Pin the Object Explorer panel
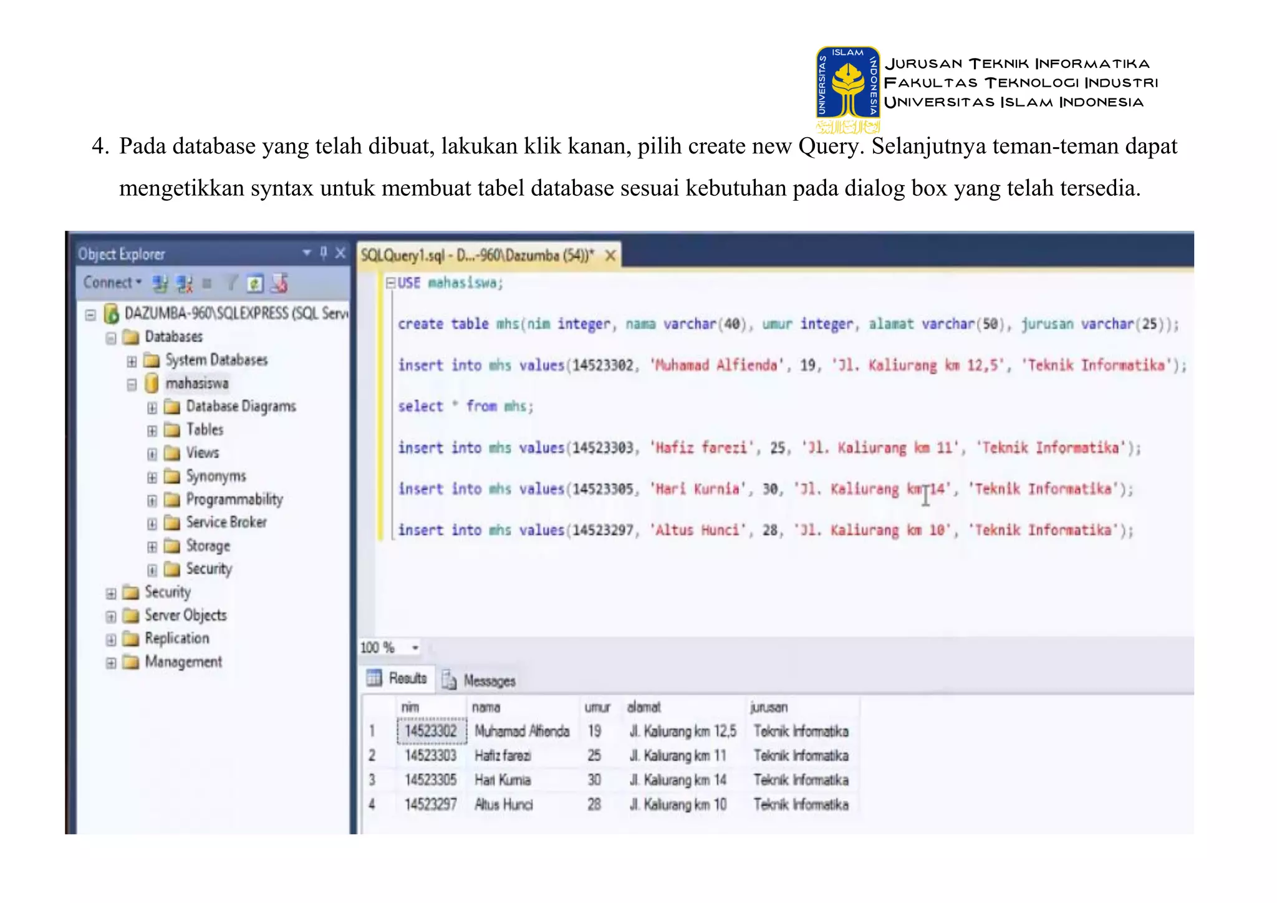 click(x=324, y=253)
